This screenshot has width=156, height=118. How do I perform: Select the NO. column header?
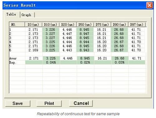click(x=17, y=25)
